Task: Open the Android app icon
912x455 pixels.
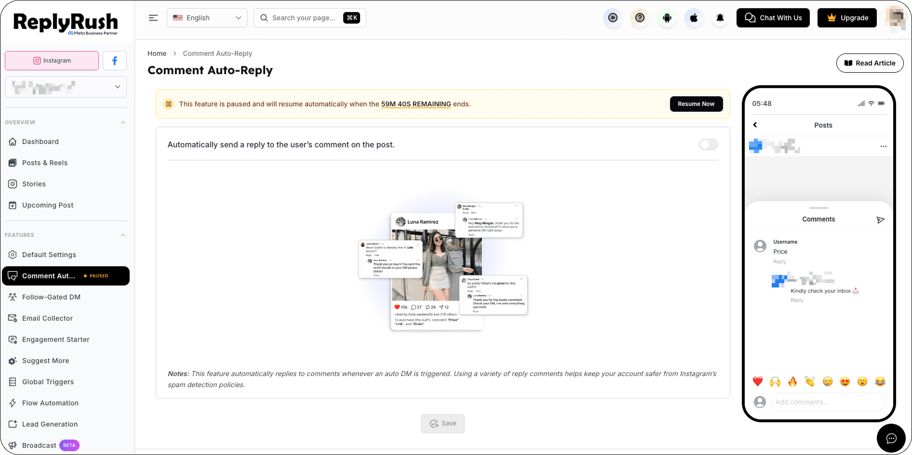Action: (667, 18)
